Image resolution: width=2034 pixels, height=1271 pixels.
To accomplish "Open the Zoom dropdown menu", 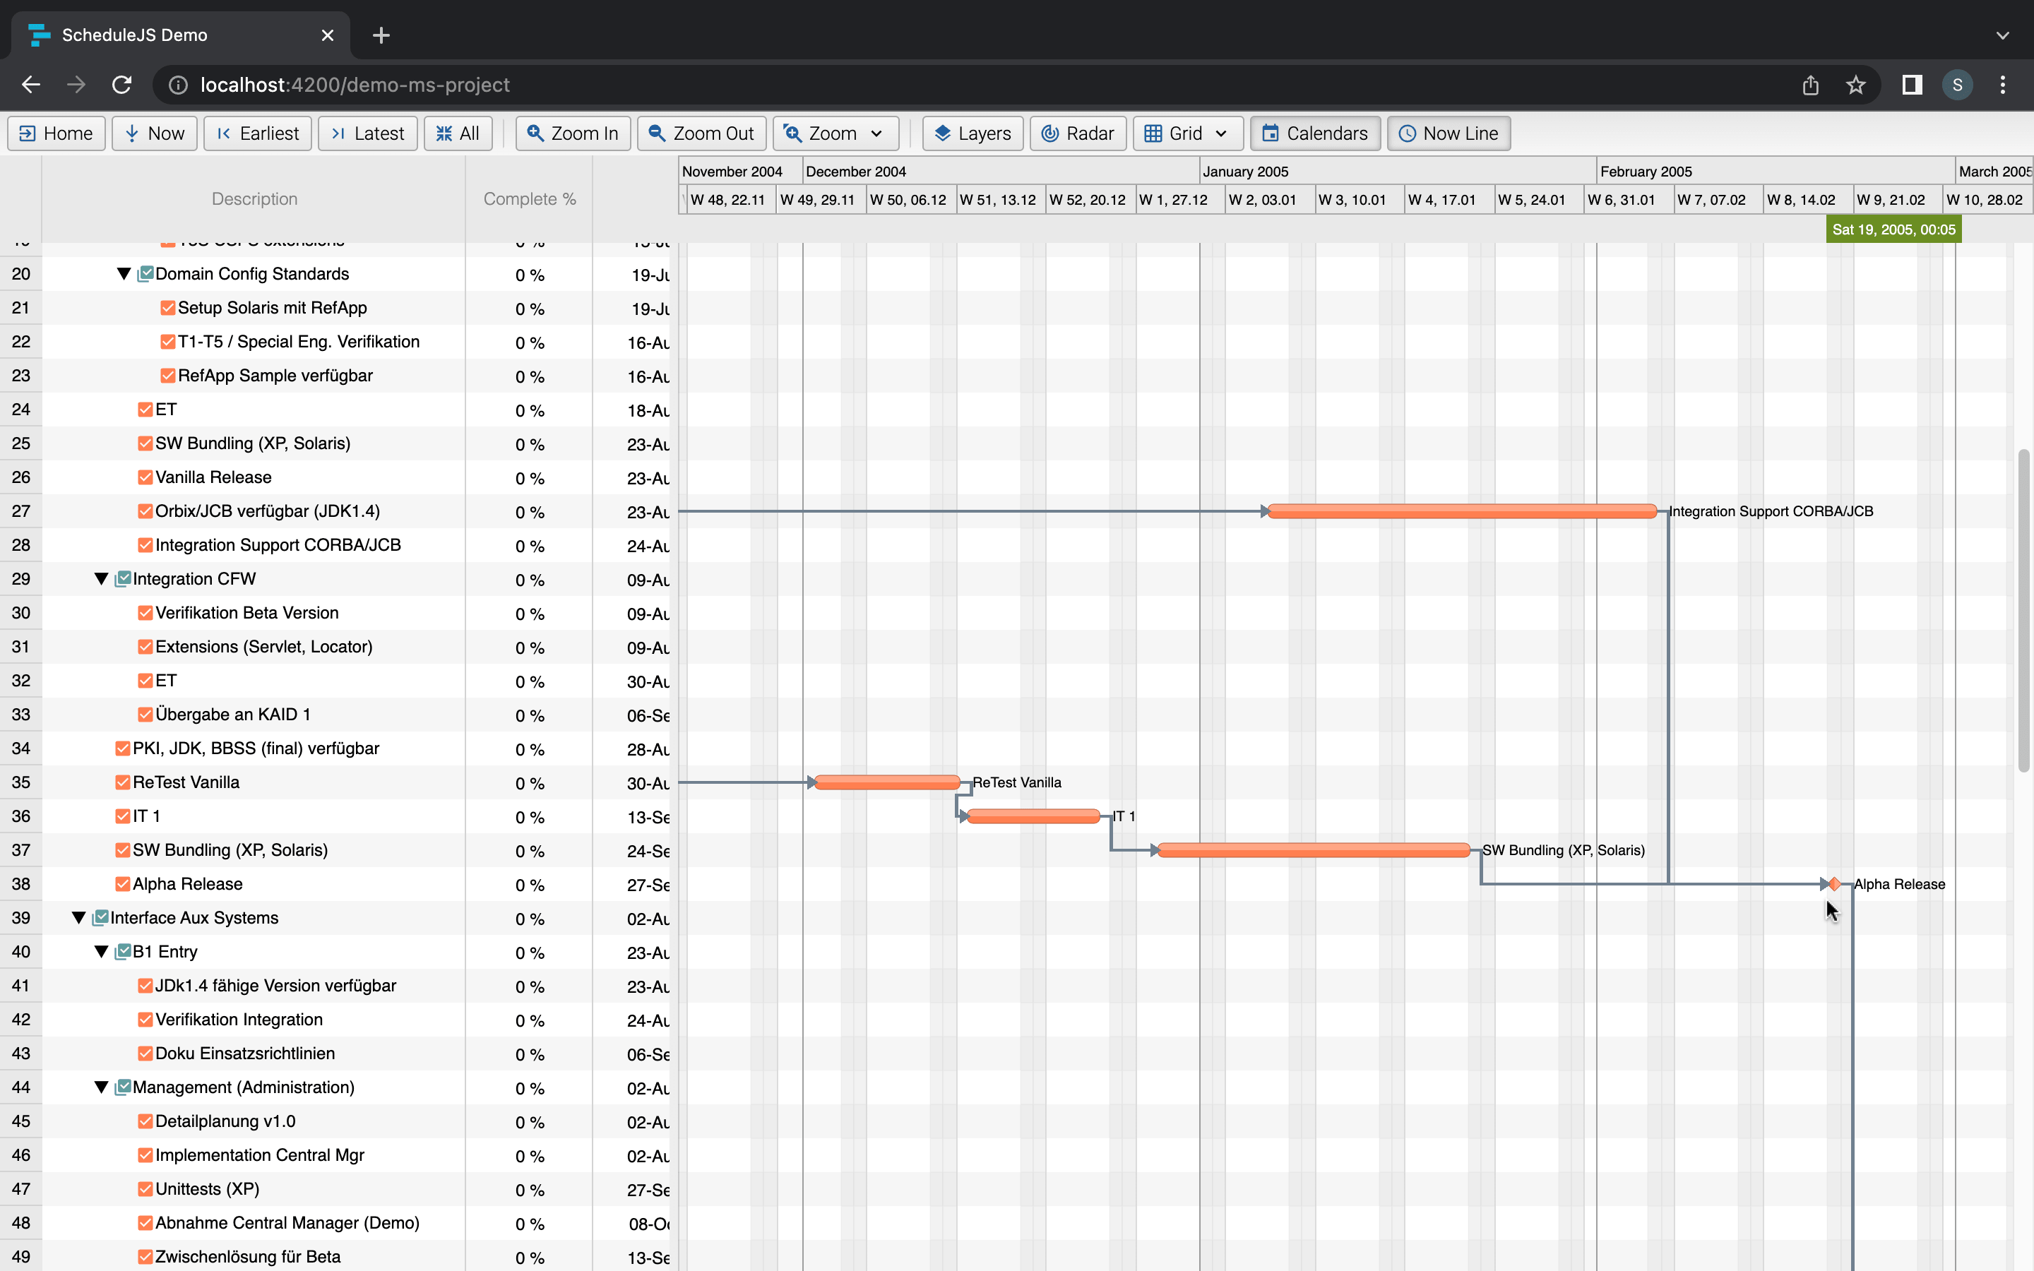I will tap(876, 133).
